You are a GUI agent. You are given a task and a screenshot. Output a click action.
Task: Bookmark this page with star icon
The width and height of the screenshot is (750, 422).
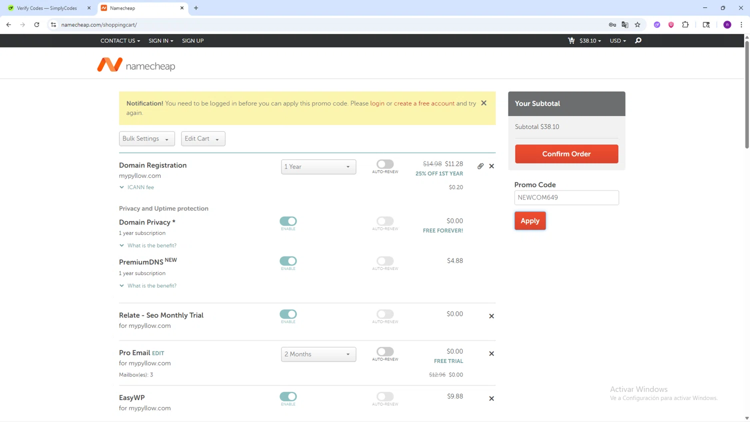[637, 24]
